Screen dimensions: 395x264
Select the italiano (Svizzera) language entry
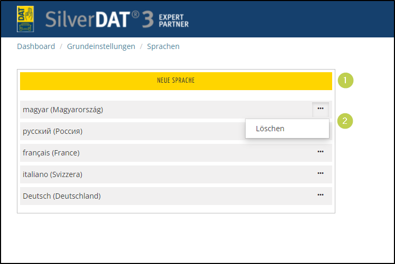53,174
